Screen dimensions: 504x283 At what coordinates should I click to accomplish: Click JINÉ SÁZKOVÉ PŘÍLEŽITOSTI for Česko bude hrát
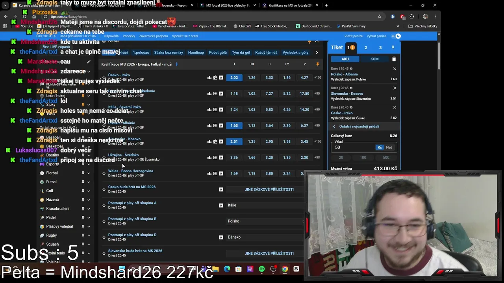pyautogui.click(x=269, y=189)
